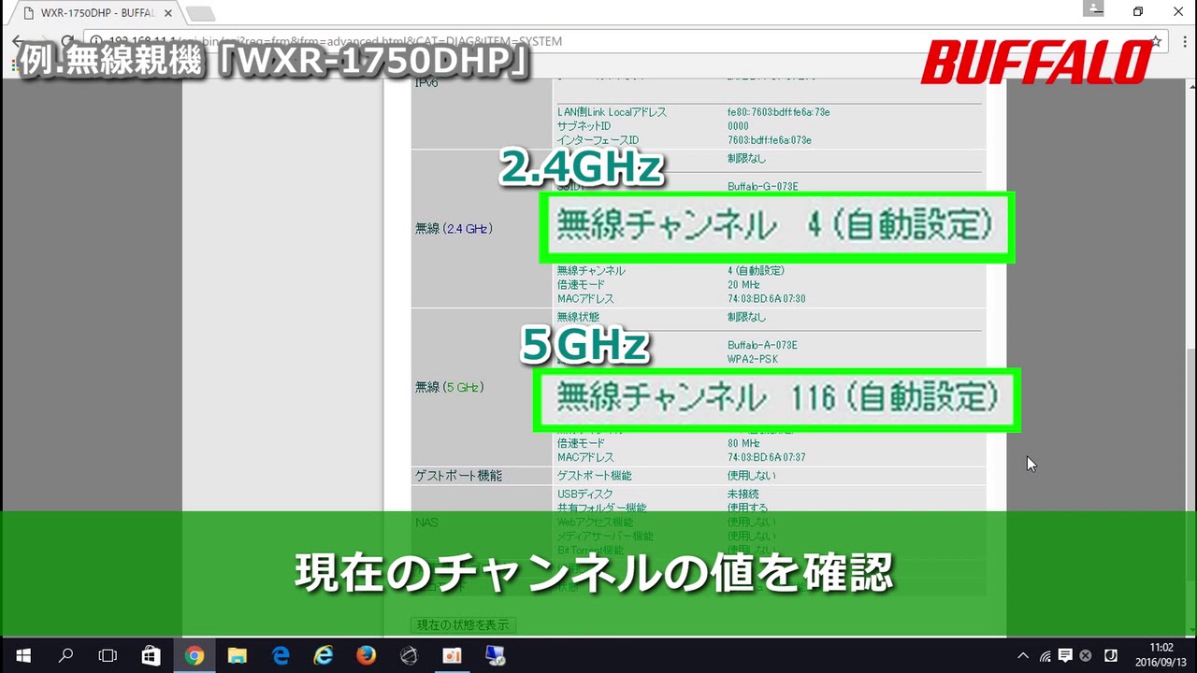The height and width of the screenshot is (673, 1197).
Task: Select the 無線 (2.4 GHz) section label
Action: [x=453, y=228]
